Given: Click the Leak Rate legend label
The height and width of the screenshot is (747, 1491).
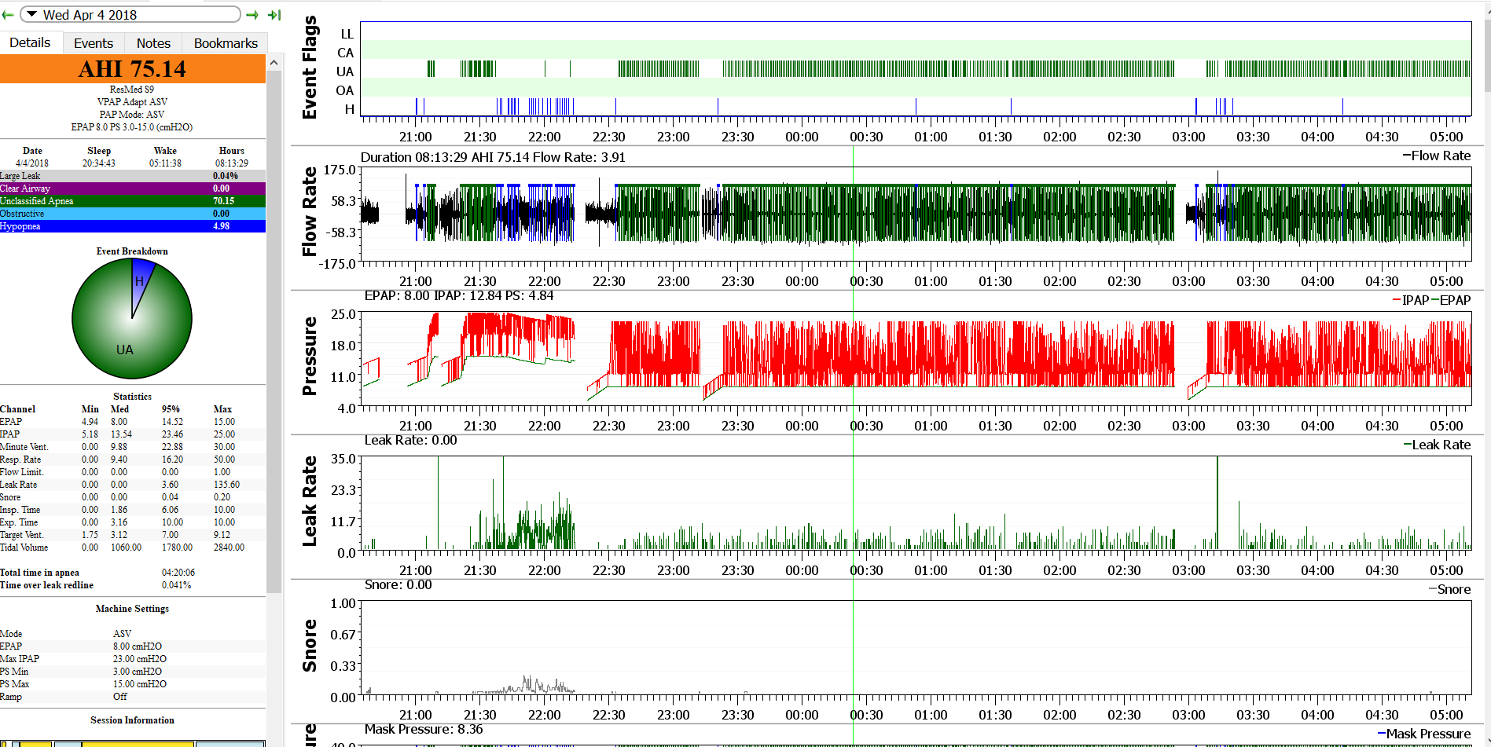Looking at the screenshot, I should pos(1437,445).
